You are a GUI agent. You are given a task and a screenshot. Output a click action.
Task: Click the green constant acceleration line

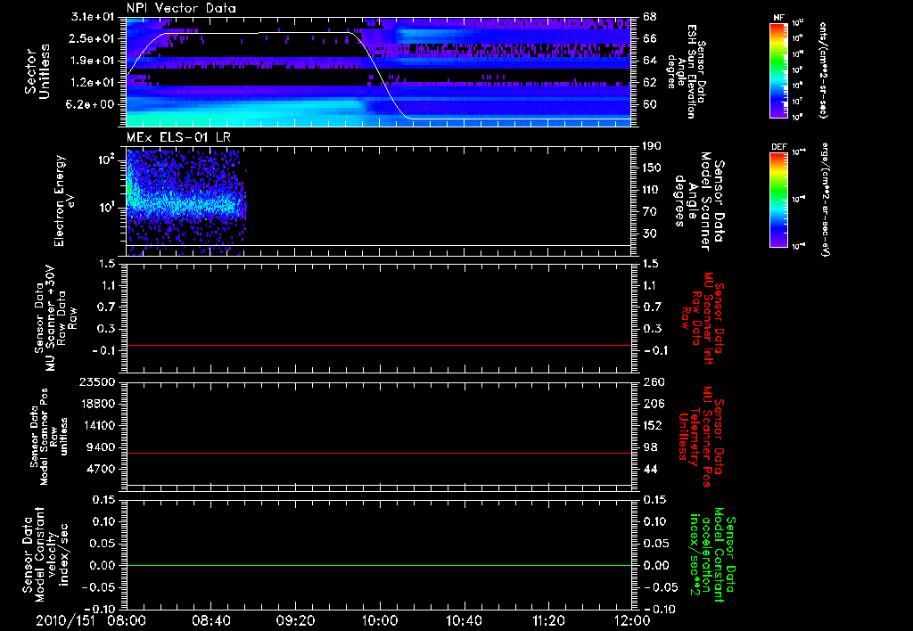tap(378, 565)
